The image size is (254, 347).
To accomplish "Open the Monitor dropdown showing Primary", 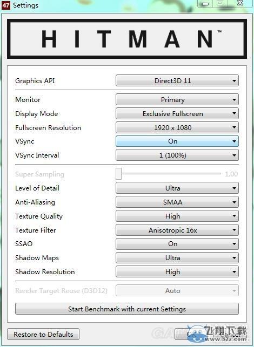I will click(177, 100).
